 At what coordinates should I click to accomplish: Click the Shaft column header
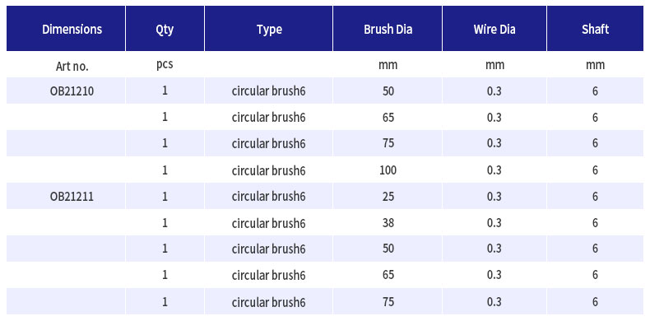pos(595,29)
